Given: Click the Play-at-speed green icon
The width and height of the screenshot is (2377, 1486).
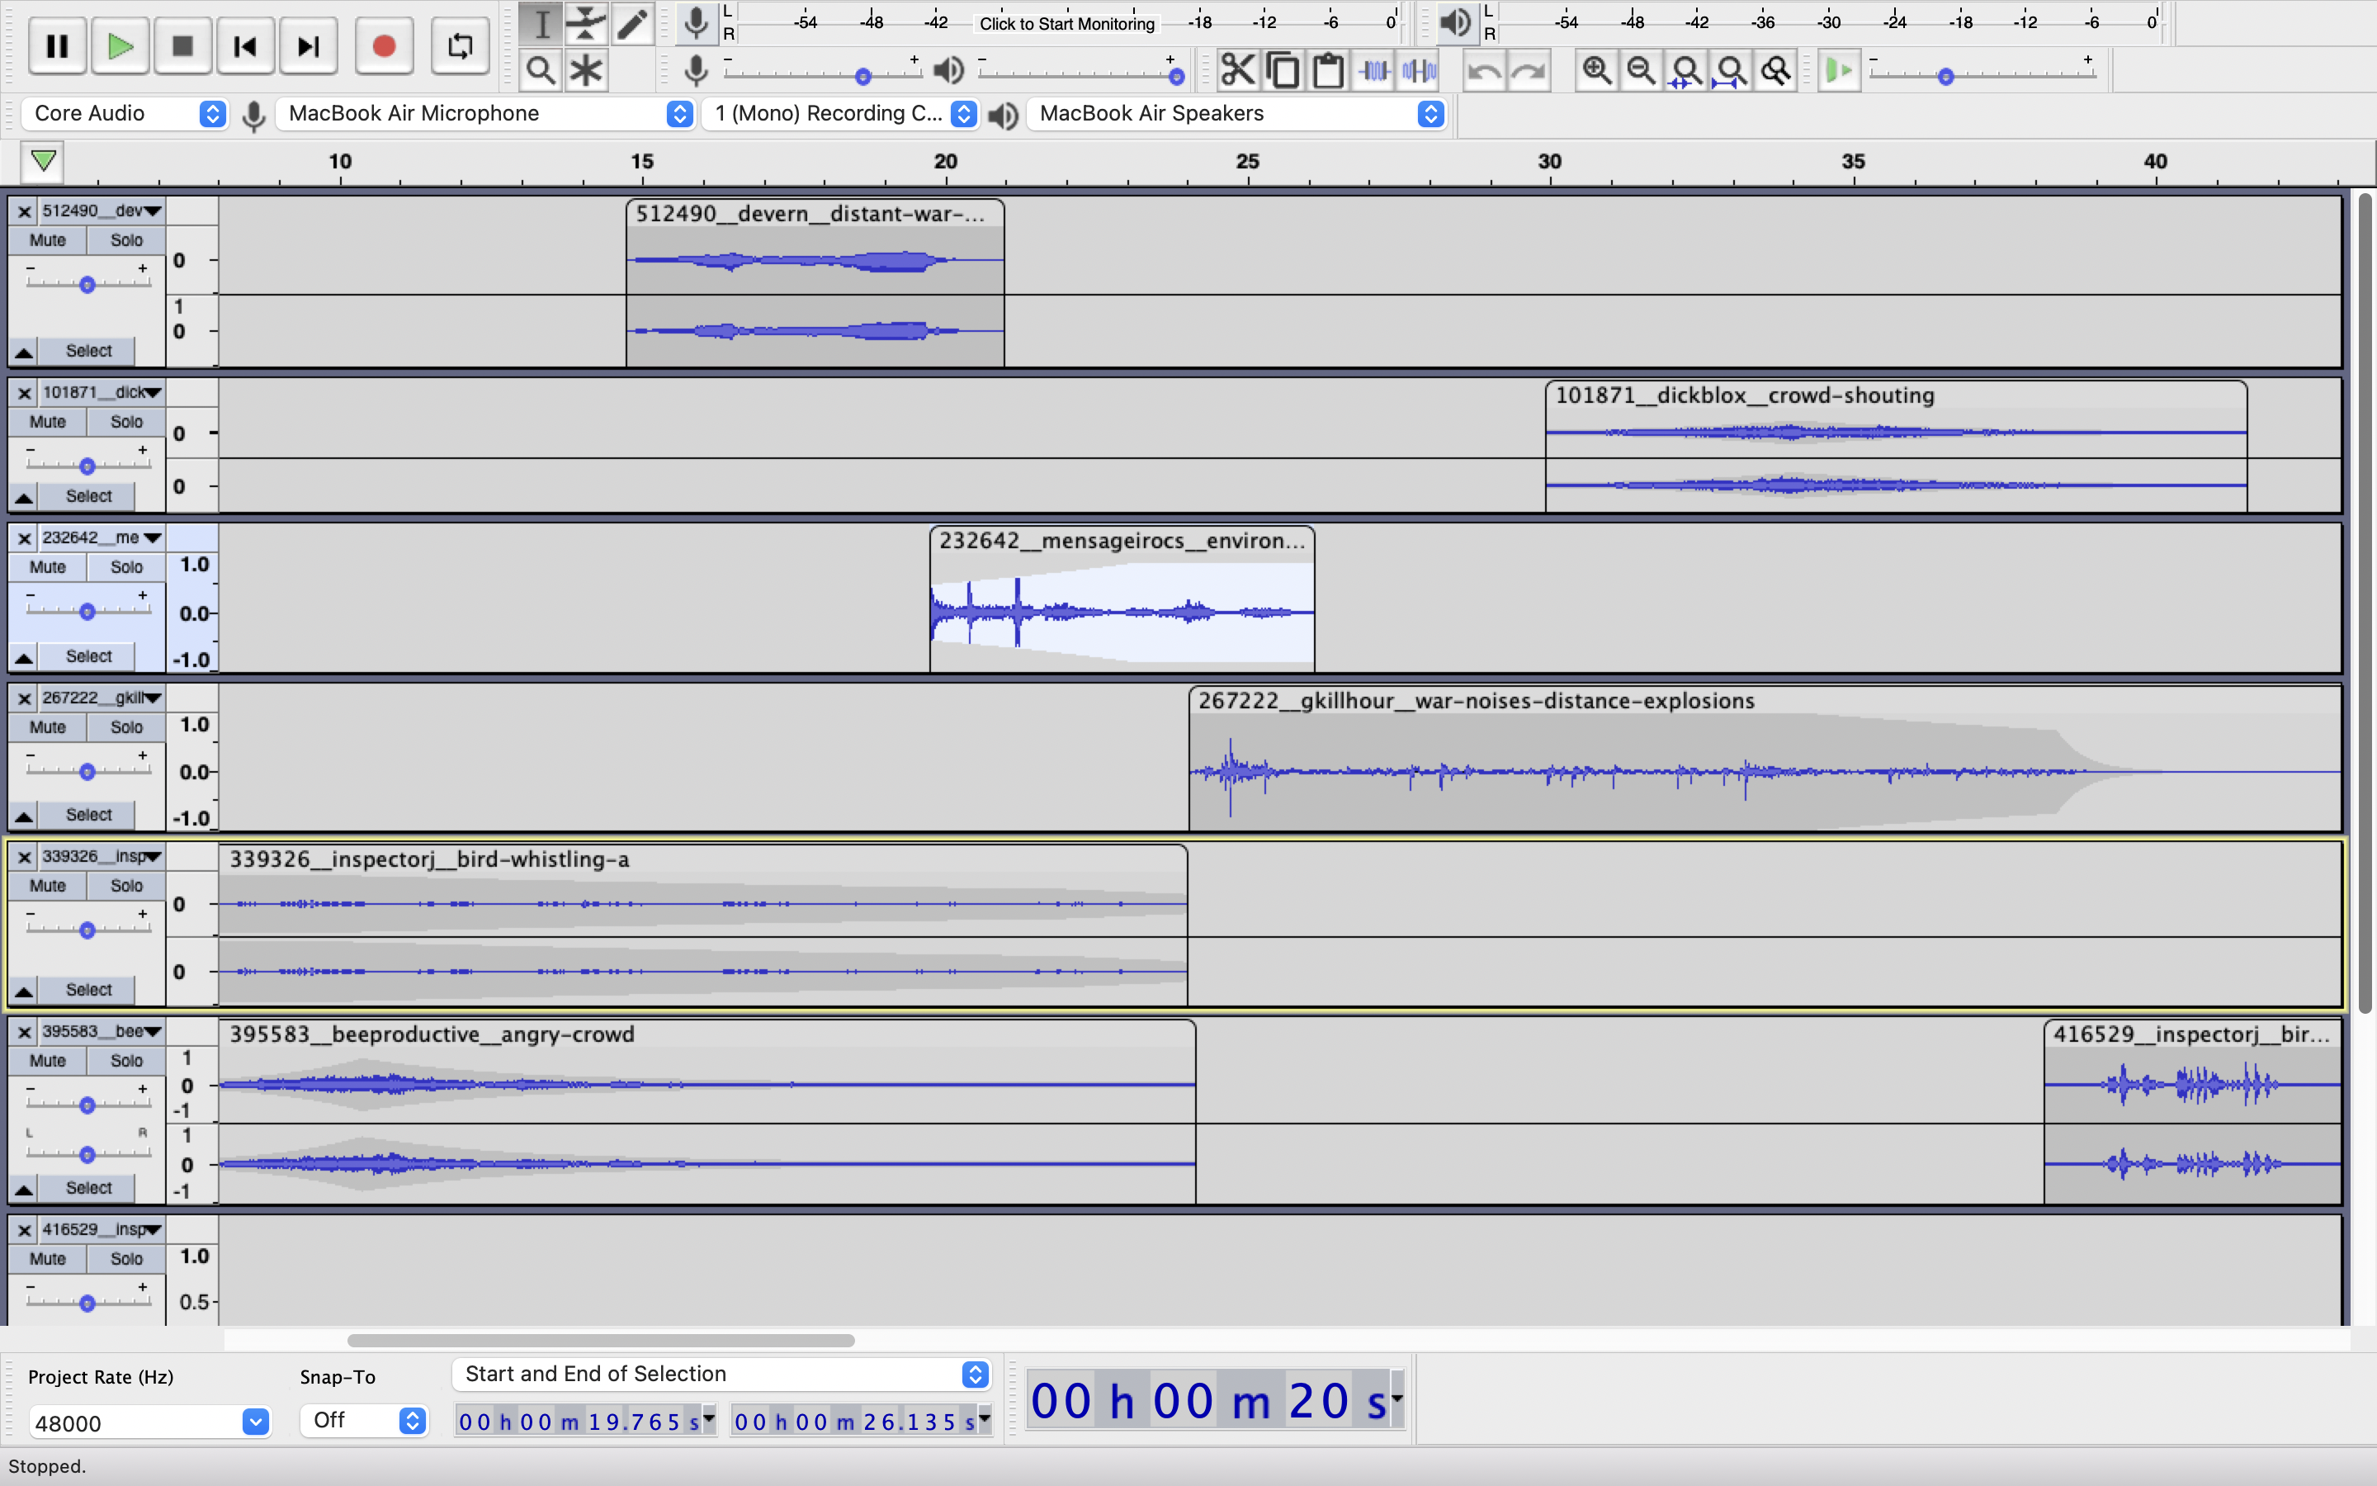Looking at the screenshot, I should [1839, 71].
